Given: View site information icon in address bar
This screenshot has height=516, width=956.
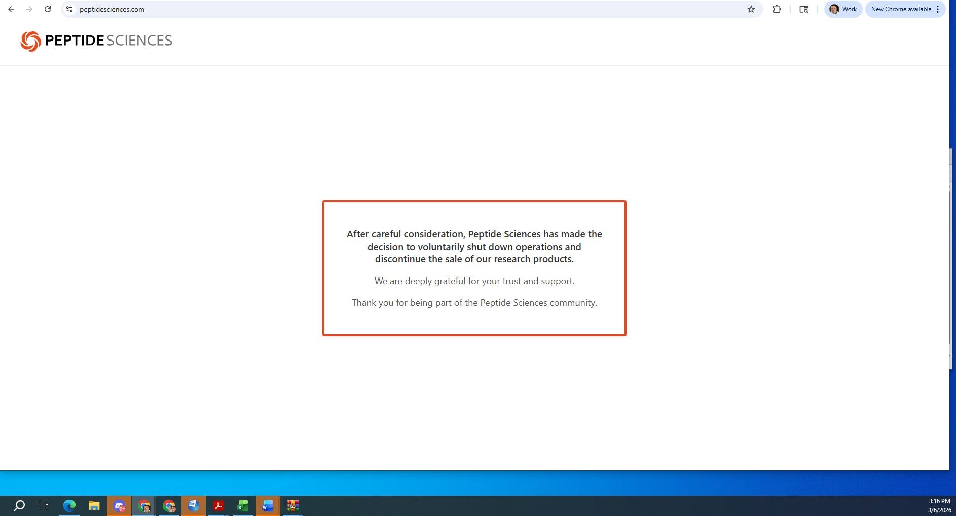Looking at the screenshot, I should click(x=70, y=9).
